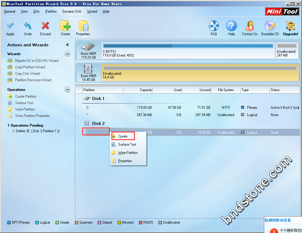Click the MiniTool logo
This screenshot has height=233, width=302.
[282, 11]
